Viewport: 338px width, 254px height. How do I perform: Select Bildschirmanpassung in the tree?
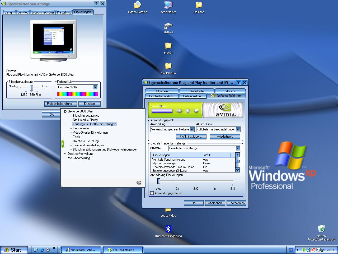click(x=86, y=116)
